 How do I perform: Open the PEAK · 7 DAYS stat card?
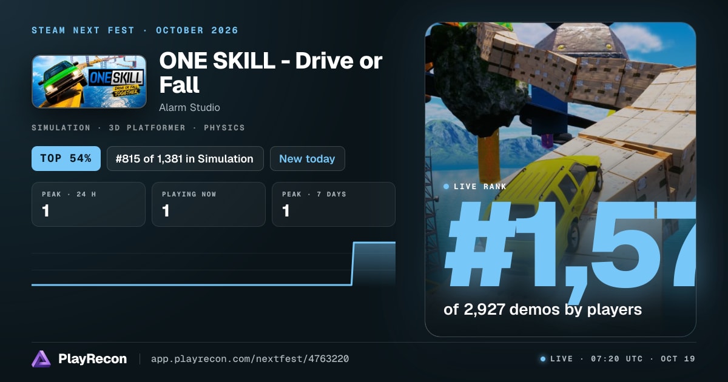tap(334, 204)
